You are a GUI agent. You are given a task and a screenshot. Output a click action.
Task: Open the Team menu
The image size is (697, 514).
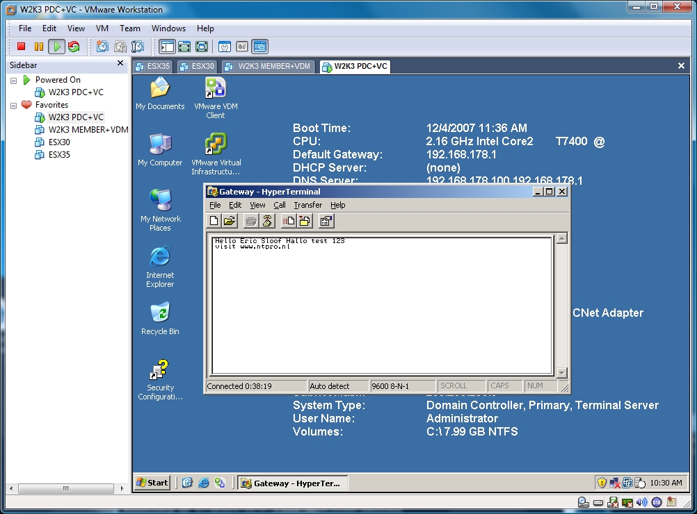click(130, 28)
